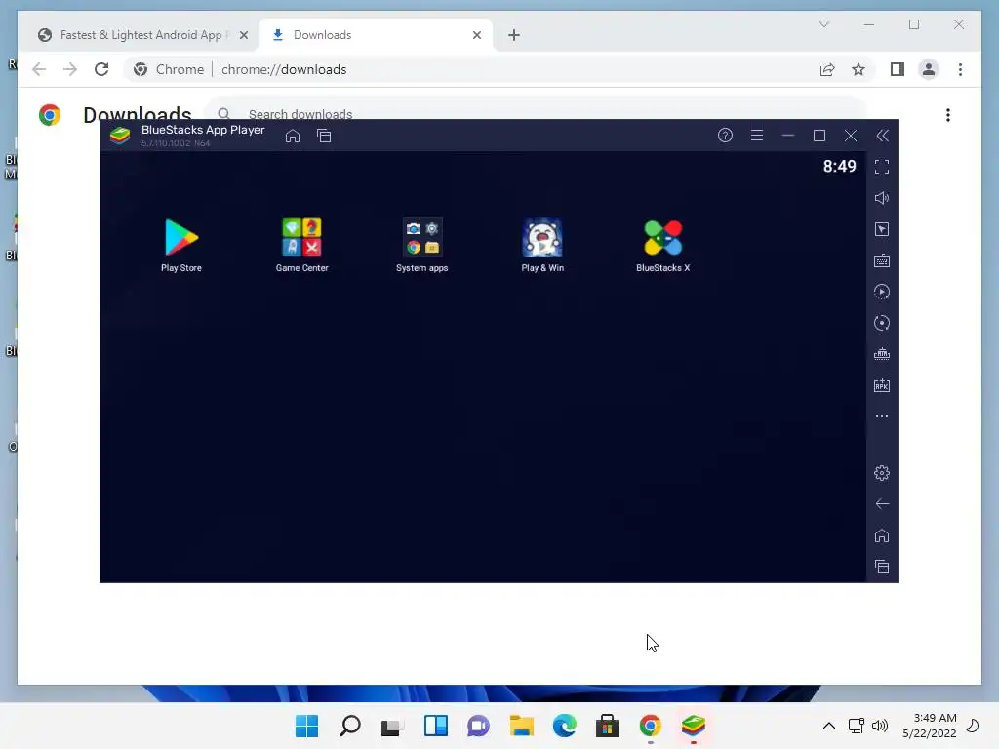The width and height of the screenshot is (999, 749).
Task: Close the Fastest & Lightest Android App tab
Action: (243, 36)
